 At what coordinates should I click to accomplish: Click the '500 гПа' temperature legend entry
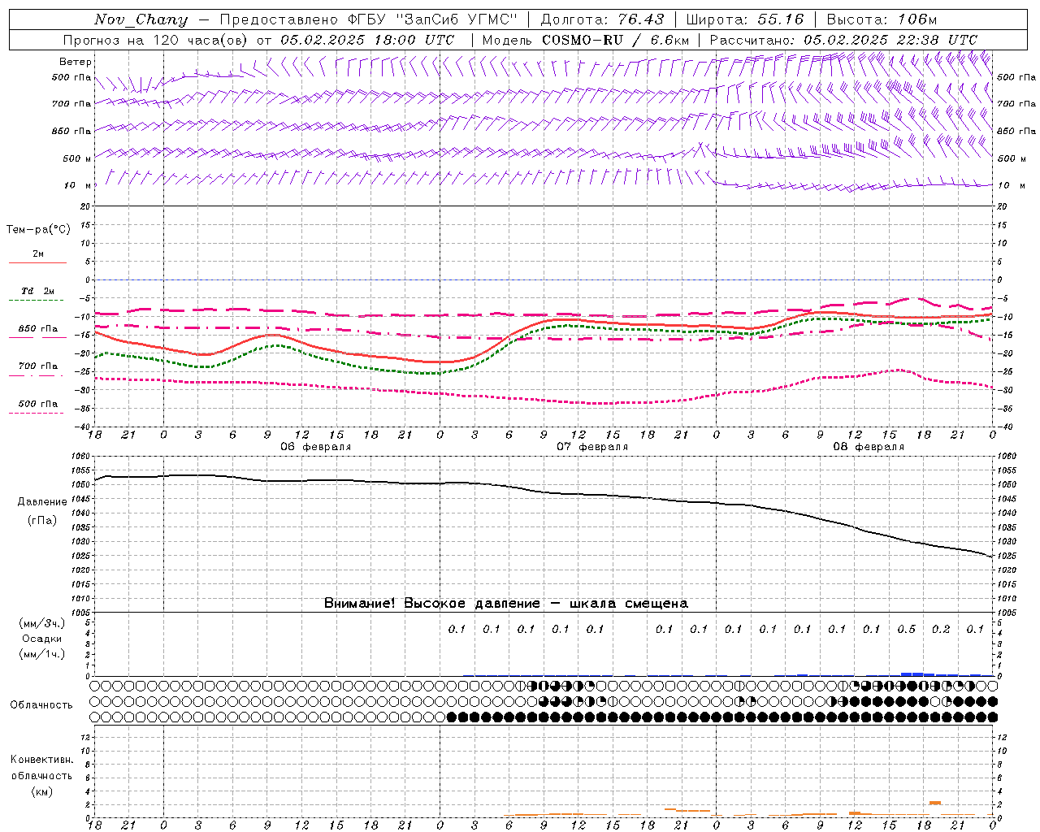(38, 404)
